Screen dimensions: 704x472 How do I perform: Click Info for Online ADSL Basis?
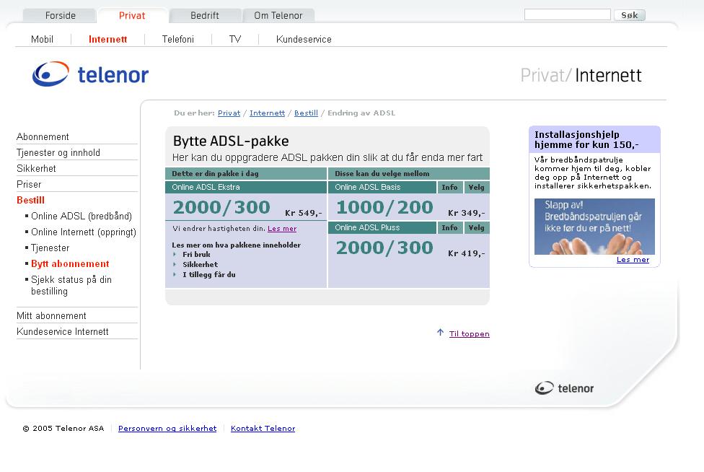coord(449,187)
